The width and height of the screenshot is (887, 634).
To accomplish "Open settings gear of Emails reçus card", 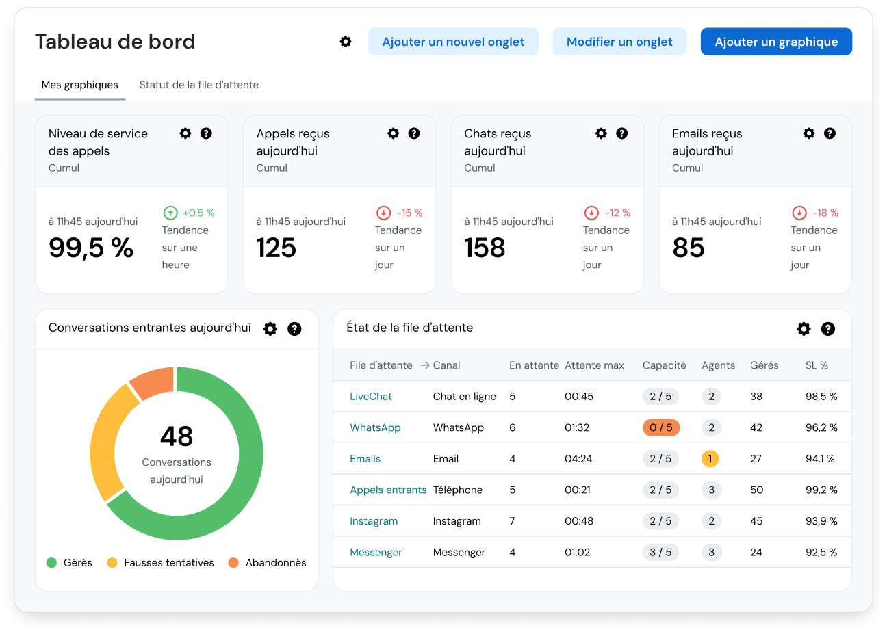I will (809, 133).
